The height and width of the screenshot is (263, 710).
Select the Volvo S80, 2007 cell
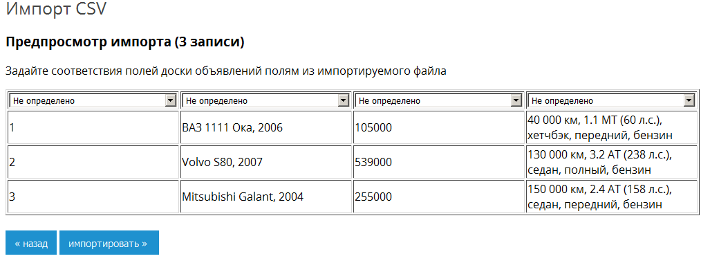pyautogui.click(x=265, y=162)
